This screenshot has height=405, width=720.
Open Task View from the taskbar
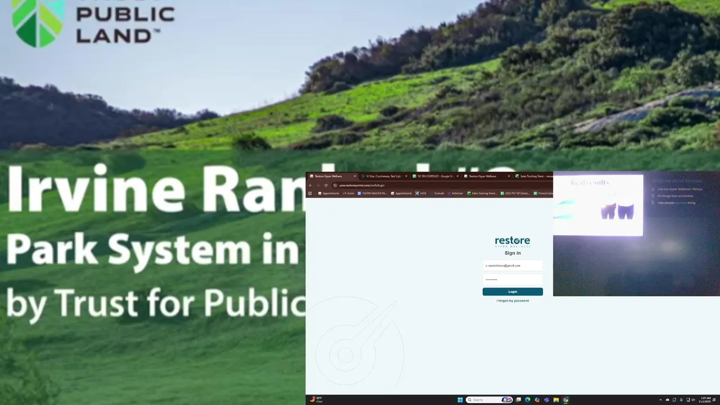pos(519,400)
